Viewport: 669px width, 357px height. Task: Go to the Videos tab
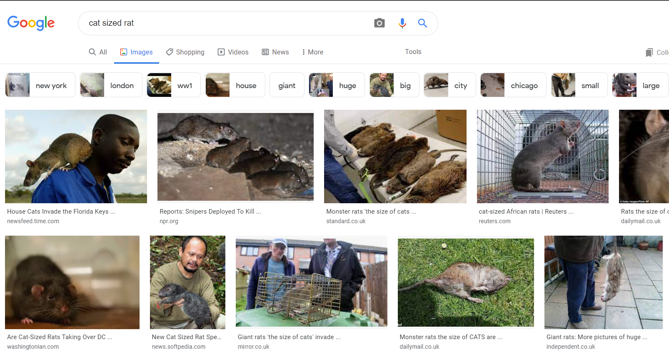(233, 52)
